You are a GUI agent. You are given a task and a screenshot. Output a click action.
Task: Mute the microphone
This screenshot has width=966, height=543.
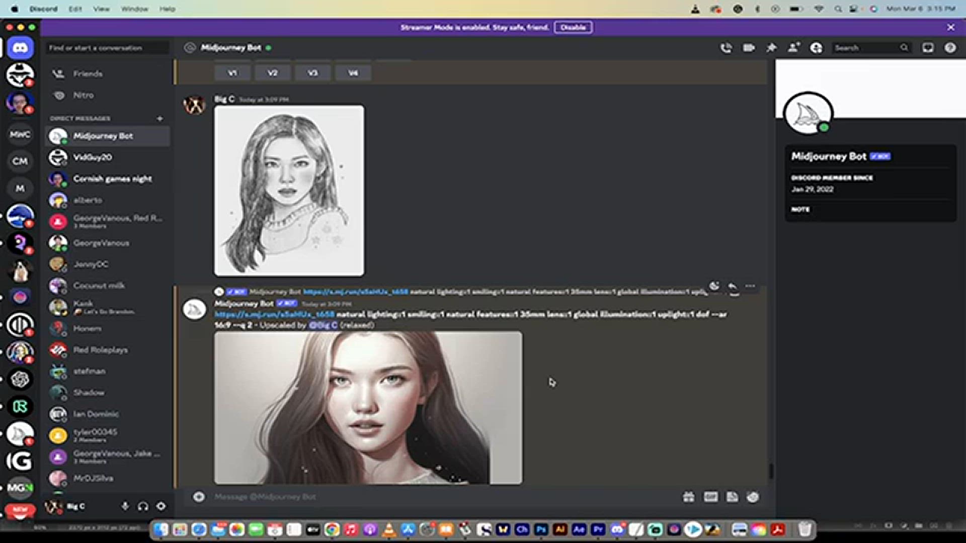125,506
